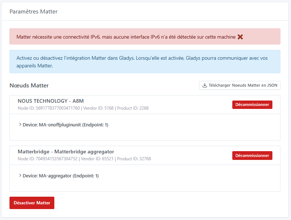Open Device: MA-onoffpluginunit (Endpoint: 1) row
Viewport: 291px width, 220px height.
coord(65,125)
